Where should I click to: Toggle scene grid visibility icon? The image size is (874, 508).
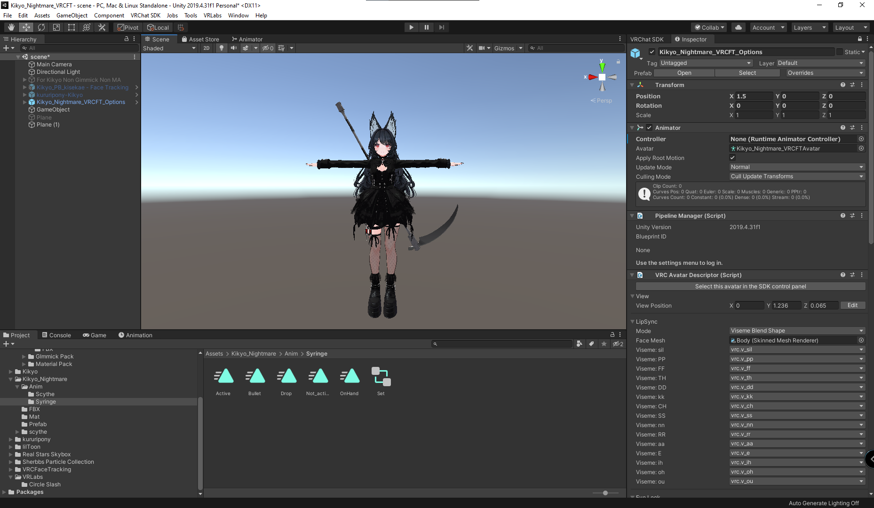281,48
